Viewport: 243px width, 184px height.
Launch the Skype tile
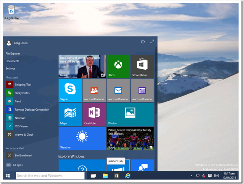tap(70, 90)
